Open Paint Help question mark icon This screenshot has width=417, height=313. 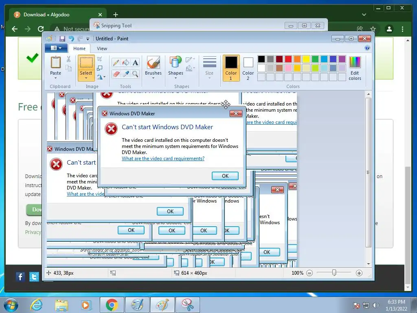pyautogui.click(x=367, y=48)
